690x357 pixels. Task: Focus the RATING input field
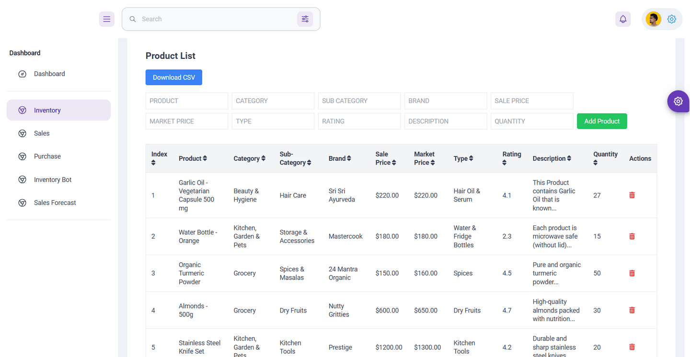tap(359, 121)
